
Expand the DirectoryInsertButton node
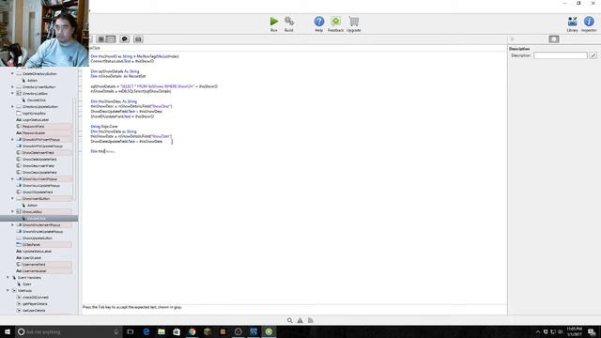12,87
